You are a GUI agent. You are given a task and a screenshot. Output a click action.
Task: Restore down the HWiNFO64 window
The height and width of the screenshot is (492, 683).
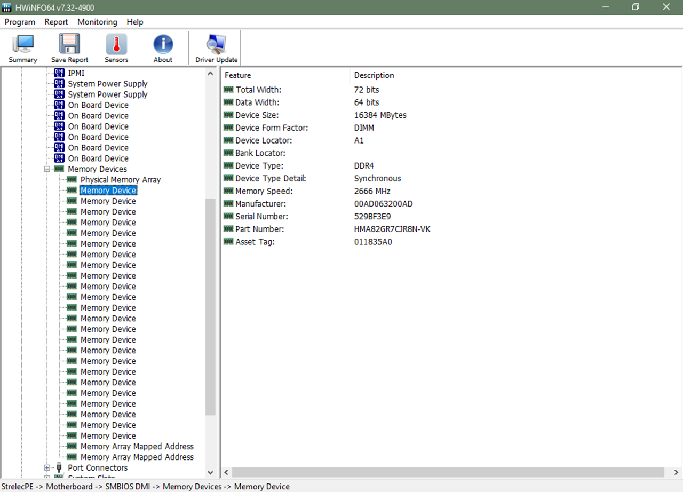click(636, 7)
